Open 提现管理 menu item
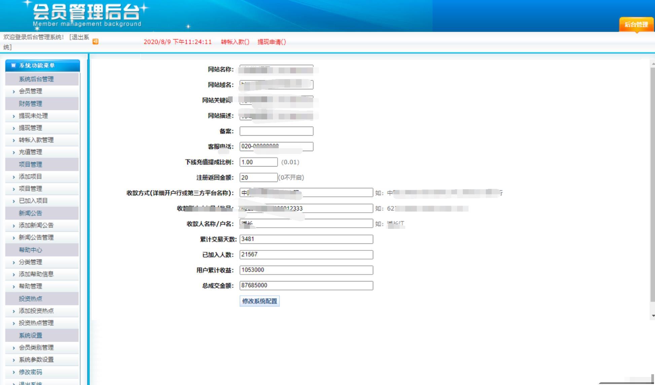The height and width of the screenshot is (385, 655). point(30,128)
